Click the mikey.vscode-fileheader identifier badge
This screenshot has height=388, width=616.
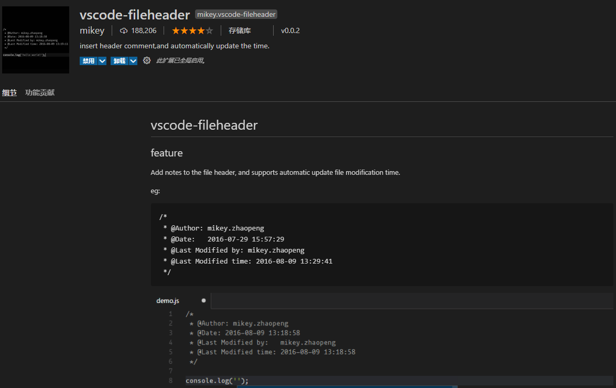tap(236, 15)
